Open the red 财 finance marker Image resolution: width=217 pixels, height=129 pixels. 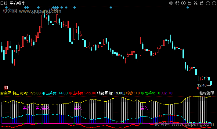[x=6, y=87]
